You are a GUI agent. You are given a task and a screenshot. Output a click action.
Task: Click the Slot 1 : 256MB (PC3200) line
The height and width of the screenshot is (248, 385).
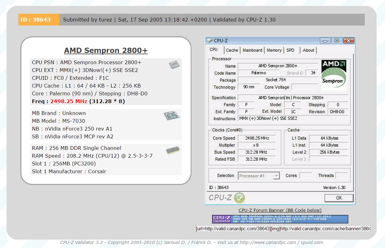coord(64,164)
